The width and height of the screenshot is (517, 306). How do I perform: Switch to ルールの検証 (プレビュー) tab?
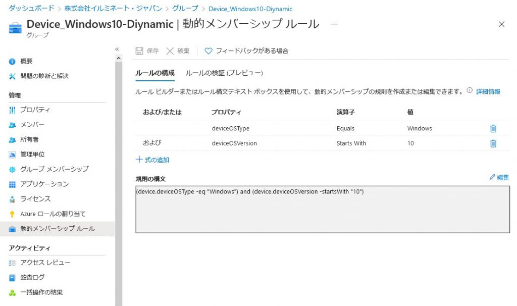(224, 73)
